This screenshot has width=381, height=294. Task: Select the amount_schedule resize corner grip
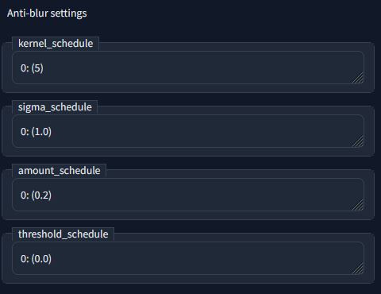click(x=358, y=205)
